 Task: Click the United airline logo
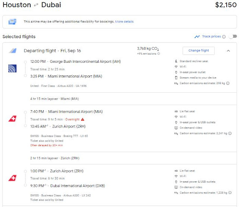[12, 68]
